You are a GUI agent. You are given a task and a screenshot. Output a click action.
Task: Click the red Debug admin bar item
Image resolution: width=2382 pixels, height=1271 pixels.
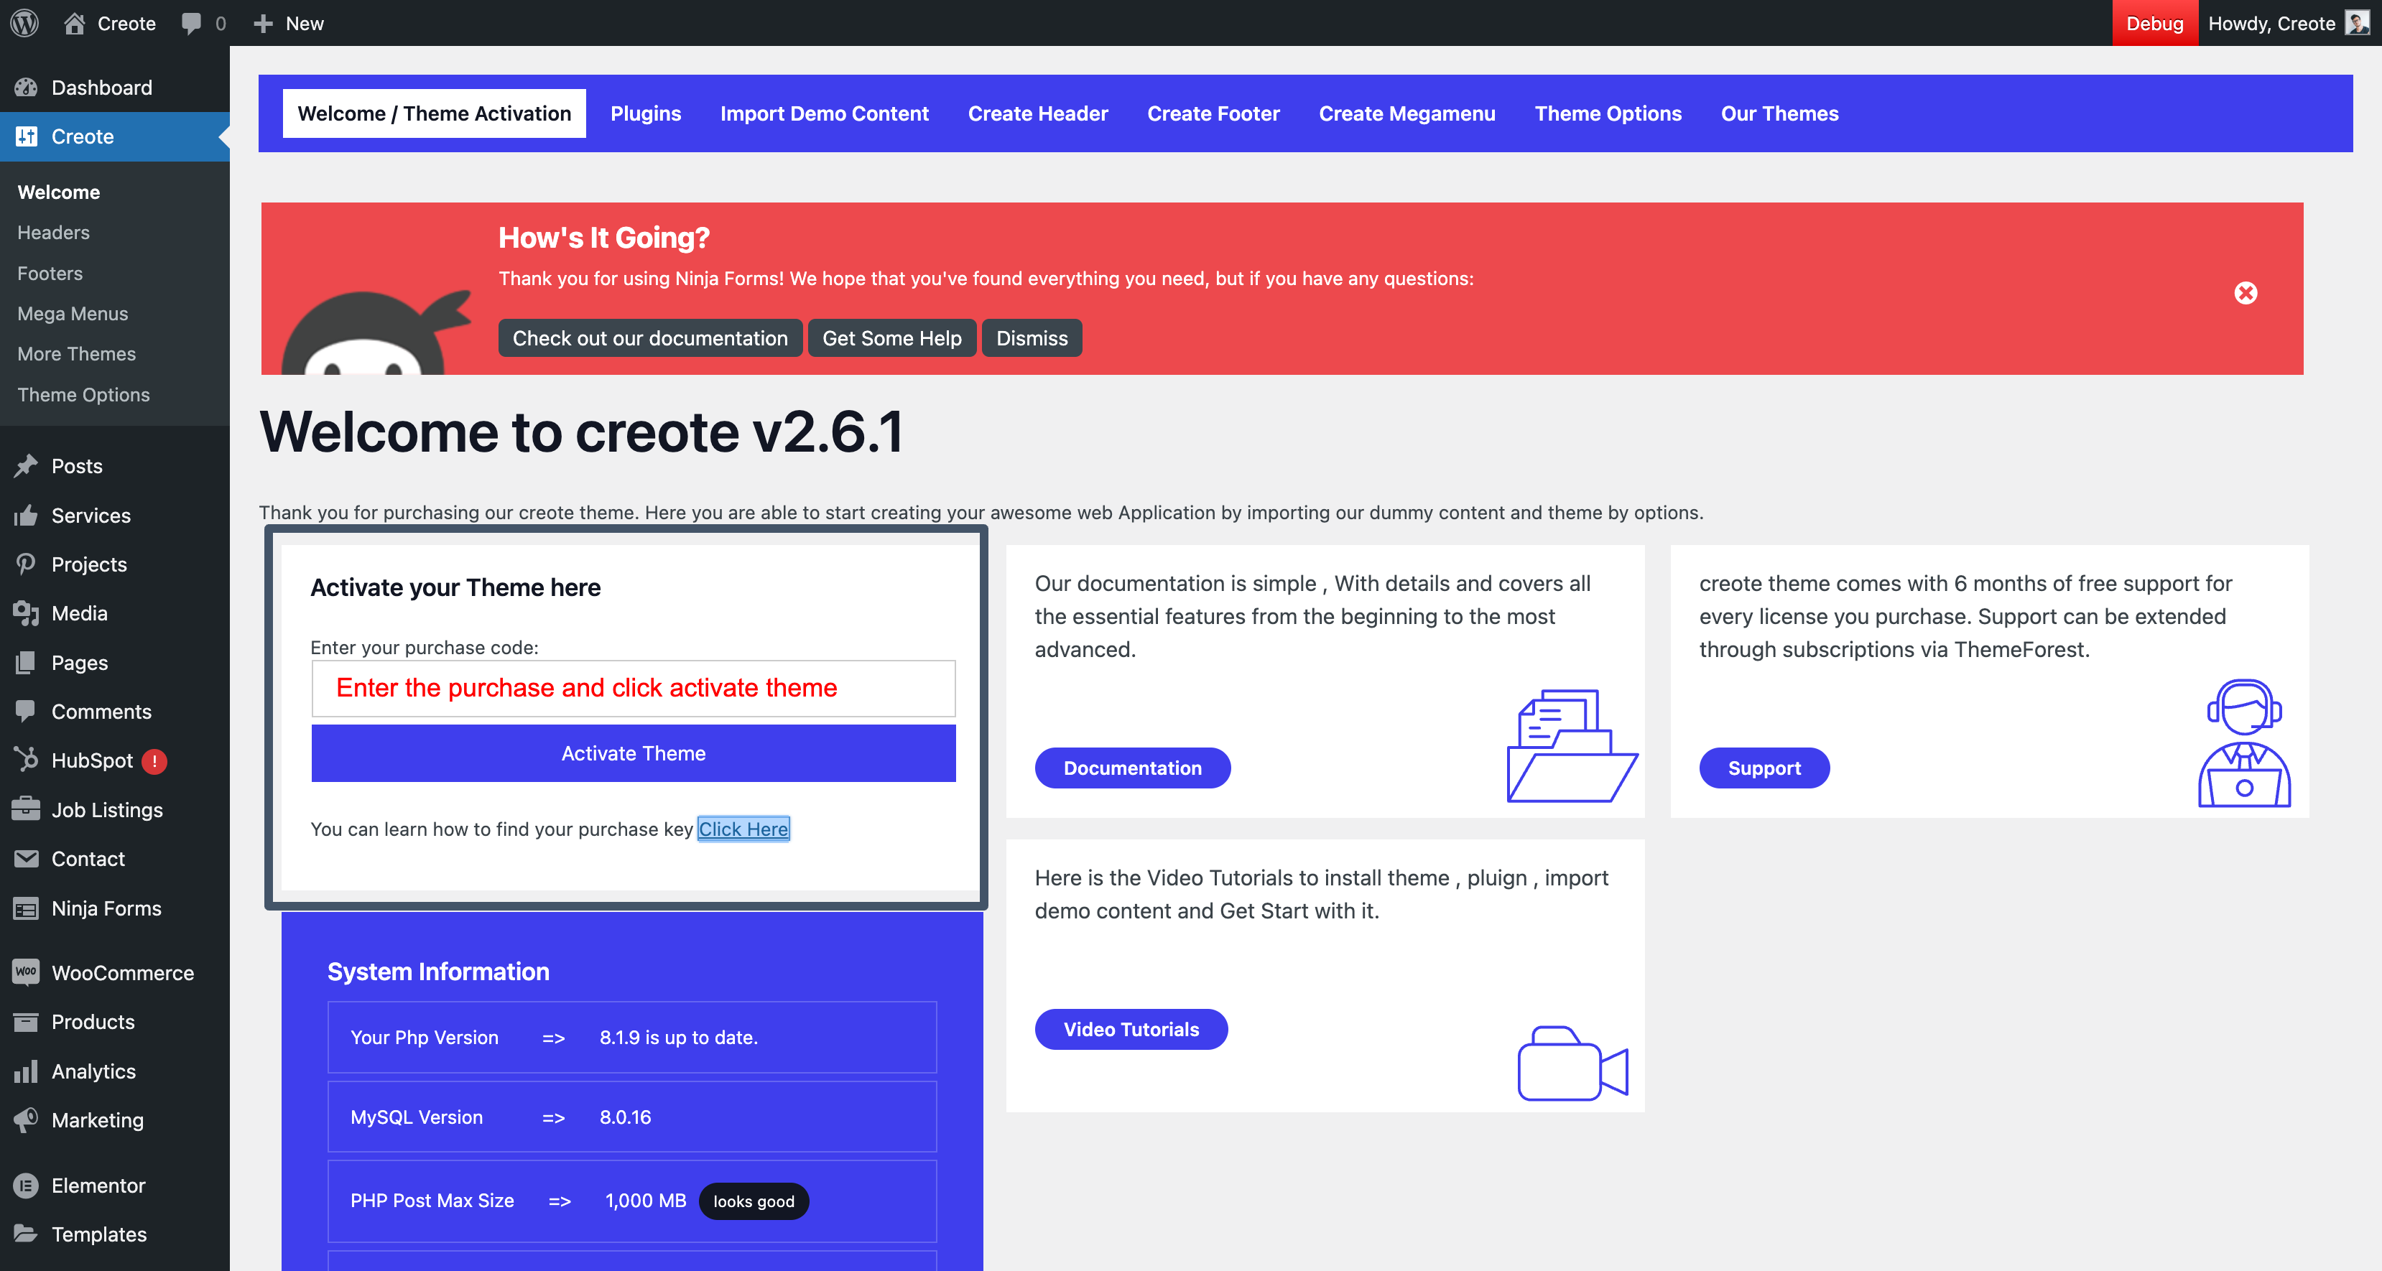[x=2154, y=23]
